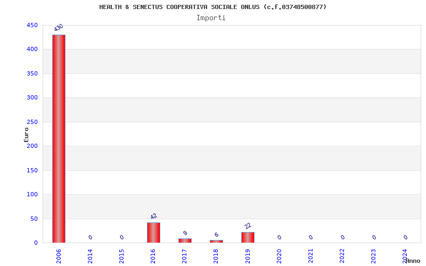Click the 0 value label above 2024
This screenshot has width=426, height=266.
(x=406, y=237)
